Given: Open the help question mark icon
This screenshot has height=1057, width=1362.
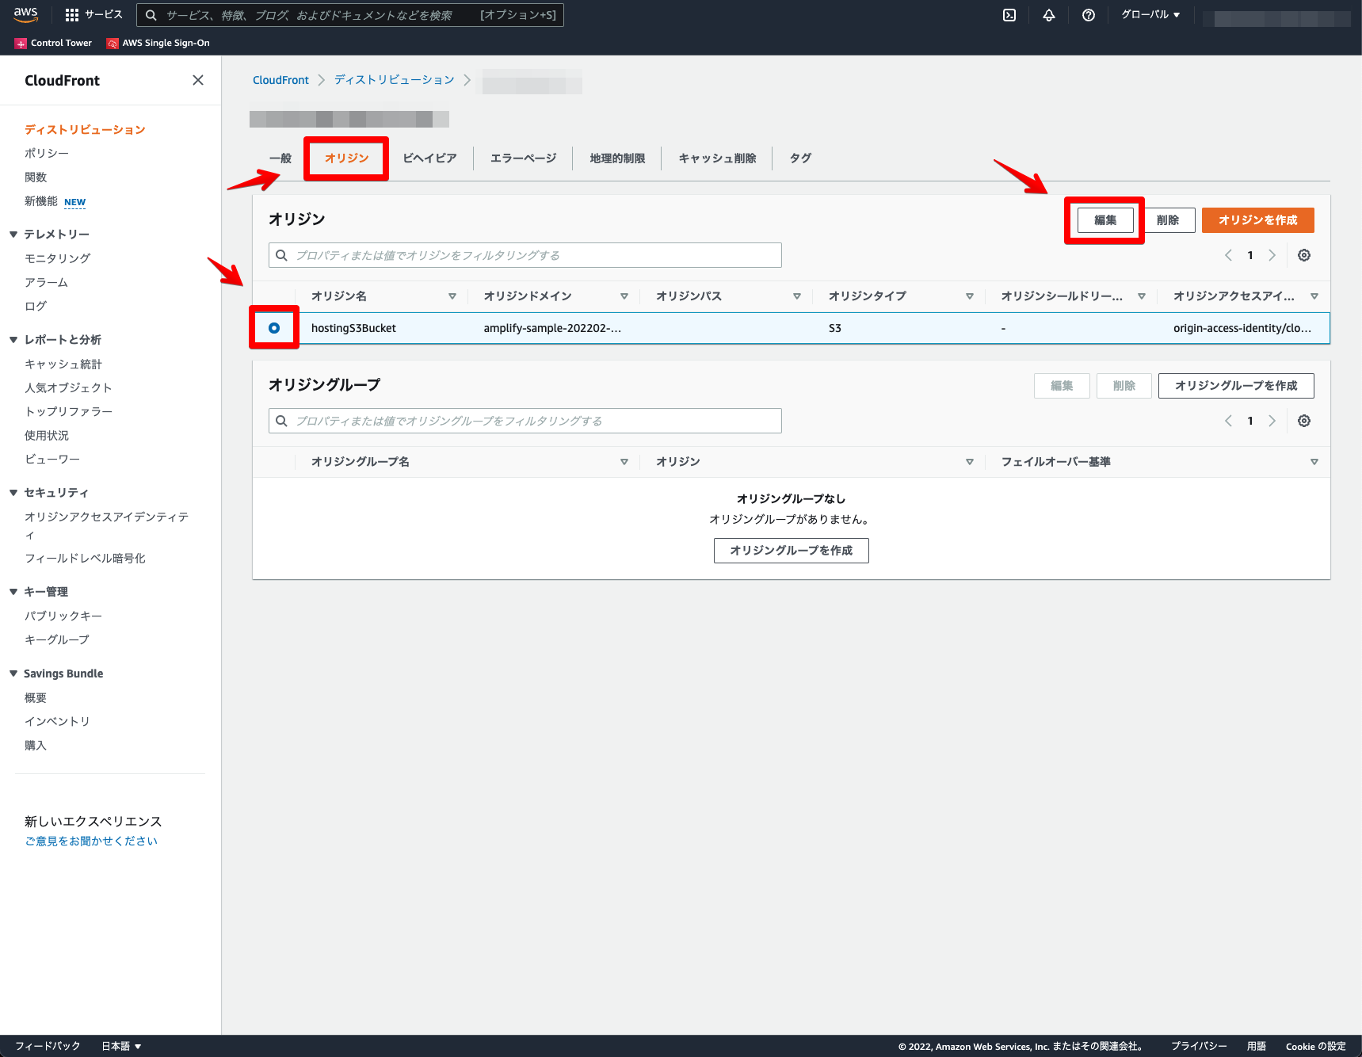Looking at the screenshot, I should click(x=1089, y=15).
